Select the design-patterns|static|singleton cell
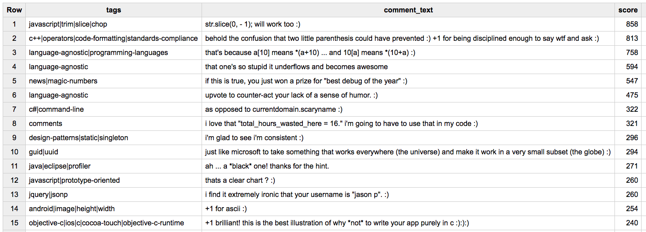The image size is (646, 232). click(79, 138)
